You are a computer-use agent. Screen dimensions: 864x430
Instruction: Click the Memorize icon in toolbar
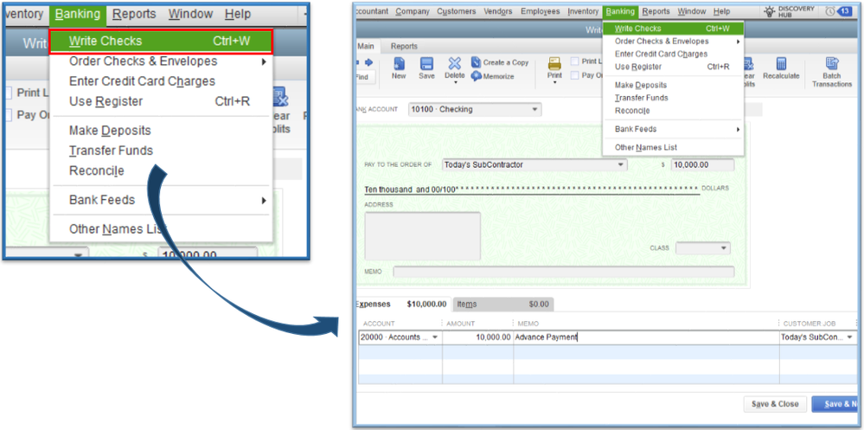tap(476, 76)
